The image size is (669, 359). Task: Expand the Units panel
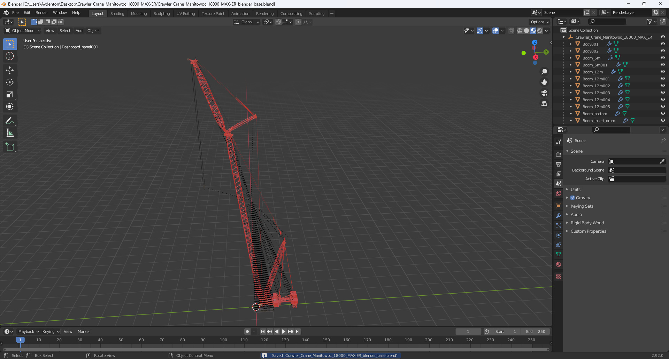click(575, 190)
